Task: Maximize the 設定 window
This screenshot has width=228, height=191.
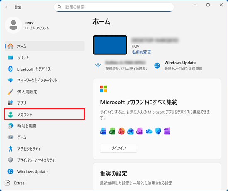Action: tap(208, 5)
